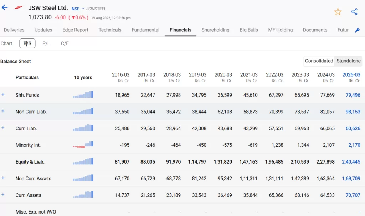Click Curr. Liab. 2025-03 value 60,626
Image resolution: width=365 pixels, height=216 pixels.
(353, 128)
